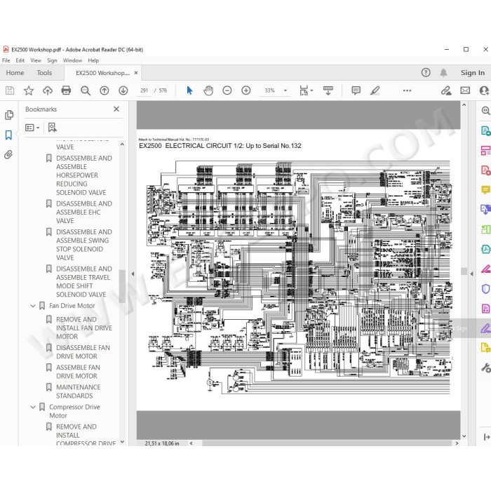Click the horizontal scrollbar under the document
Screen dimensions: 491x491
coord(327,443)
